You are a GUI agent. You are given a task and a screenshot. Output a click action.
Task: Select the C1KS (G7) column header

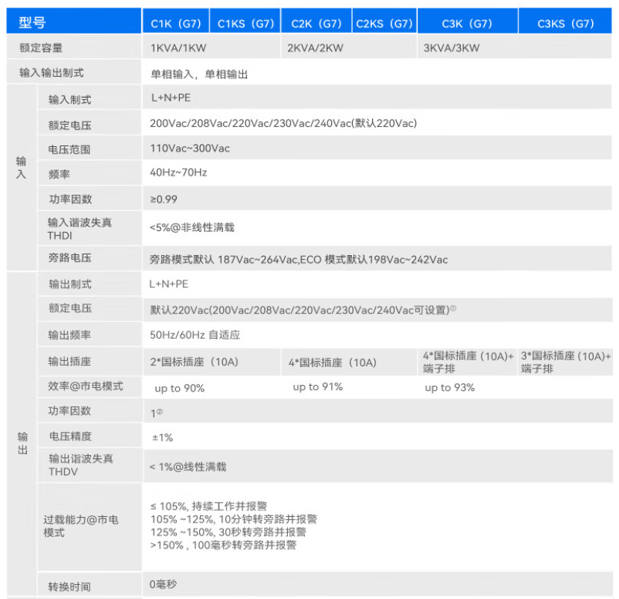point(245,22)
